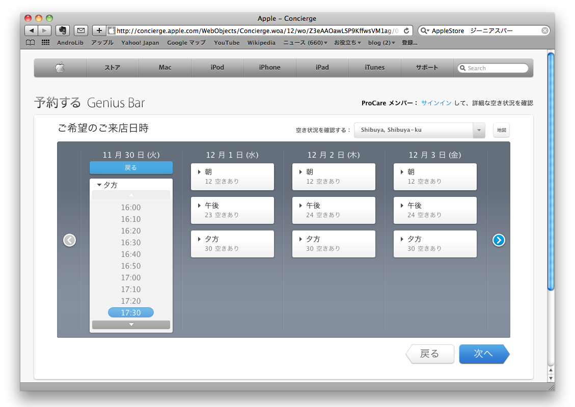This screenshot has height=407, width=575.
Task: Expand 午後 for 12月2日
Action: (x=334, y=210)
